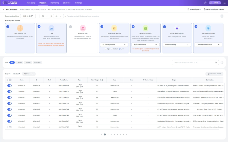
Task: Click the No-Crossing Line icon
Action: (x=20, y=28)
